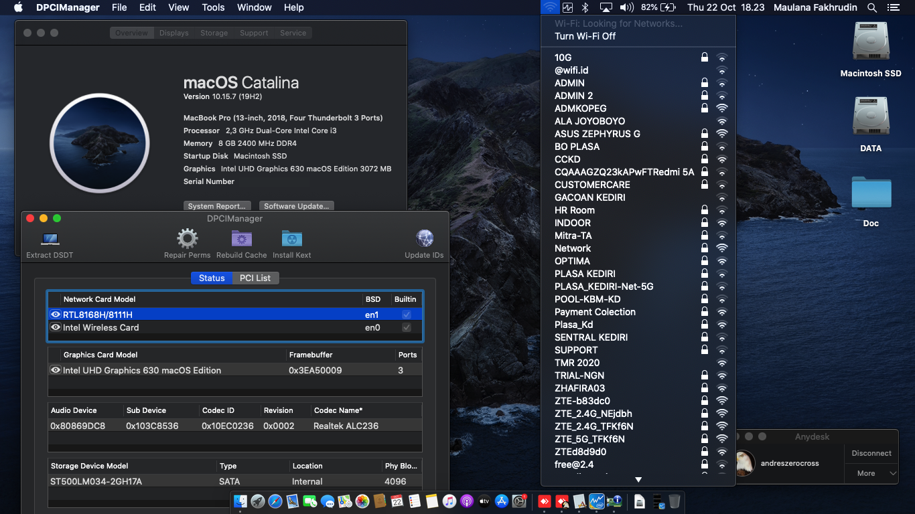The image size is (915, 514).
Task: Click the Install Kext icon
Action: pyautogui.click(x=291, y=239)
